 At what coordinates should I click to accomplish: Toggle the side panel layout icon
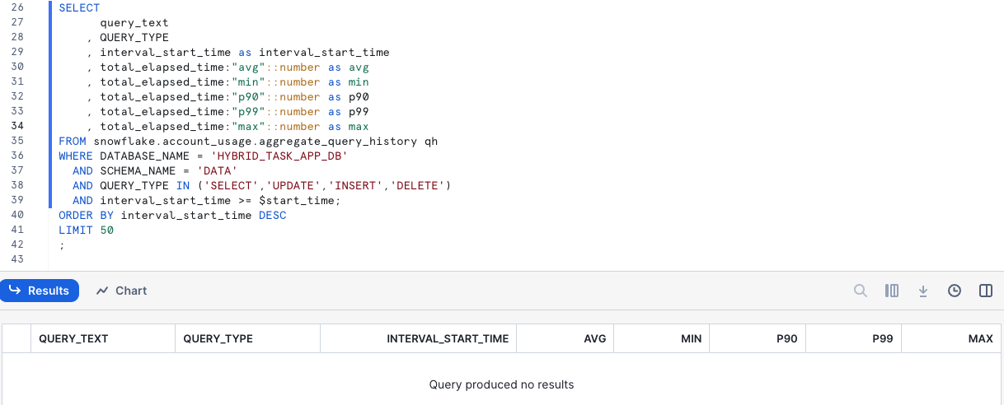coord(986,291)
